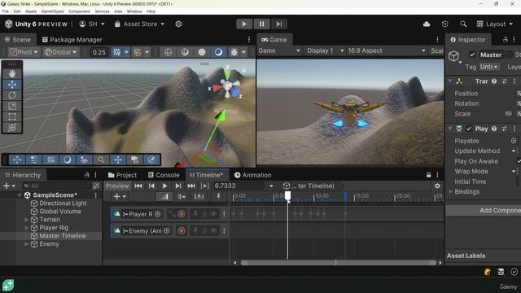Viewport: 521px width, 293px height.
Task: Open the gear icon beside Asset Store
Action: click(x=178, y=24)
